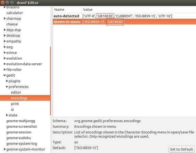
Task: Click the schema path org.gnome.gedit.preferences.encodings
Action: coord(108,121)
